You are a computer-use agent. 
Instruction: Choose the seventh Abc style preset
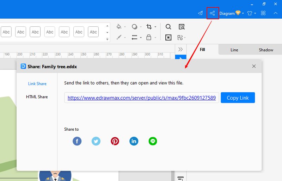point(93,32)
